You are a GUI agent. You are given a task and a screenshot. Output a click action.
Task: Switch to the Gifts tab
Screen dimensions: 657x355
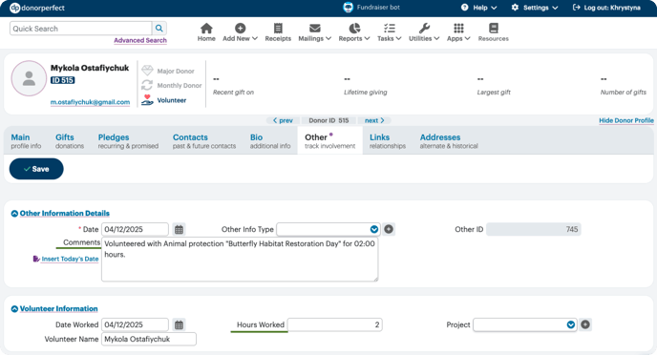pos(70,141)
